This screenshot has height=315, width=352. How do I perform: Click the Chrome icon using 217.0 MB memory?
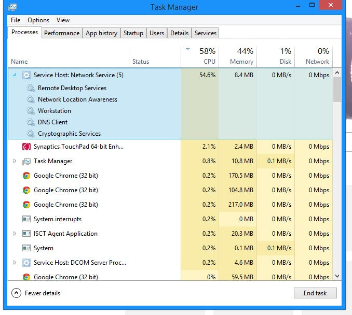tap(26, 205)
